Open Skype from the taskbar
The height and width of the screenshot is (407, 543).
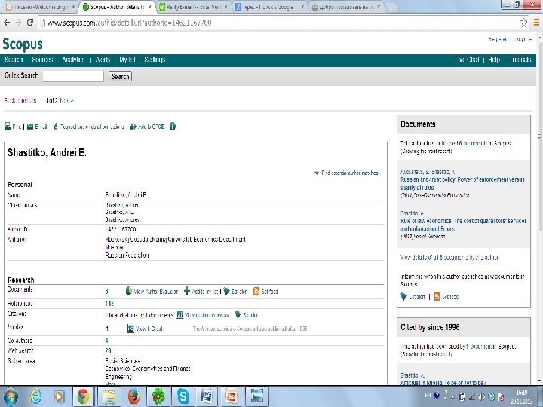click(183, 396)
